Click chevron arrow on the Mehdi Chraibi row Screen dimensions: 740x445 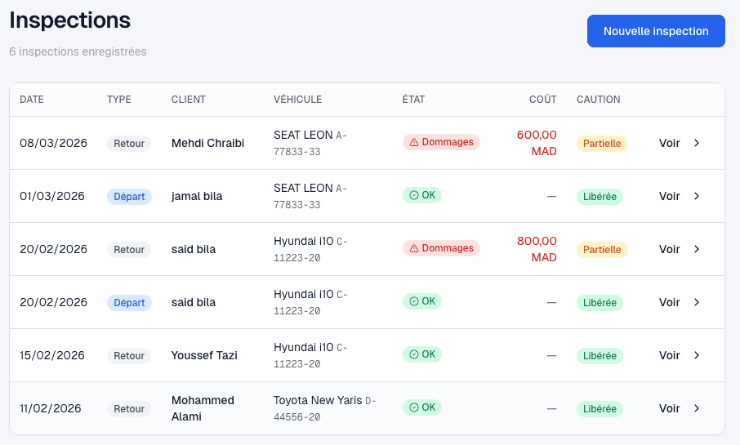coord(697,143)
